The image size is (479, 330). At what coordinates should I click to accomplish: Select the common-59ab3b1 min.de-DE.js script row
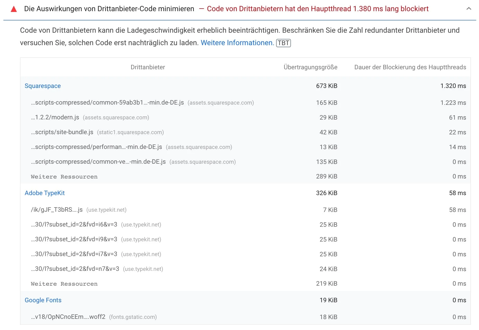click(107, 102)
